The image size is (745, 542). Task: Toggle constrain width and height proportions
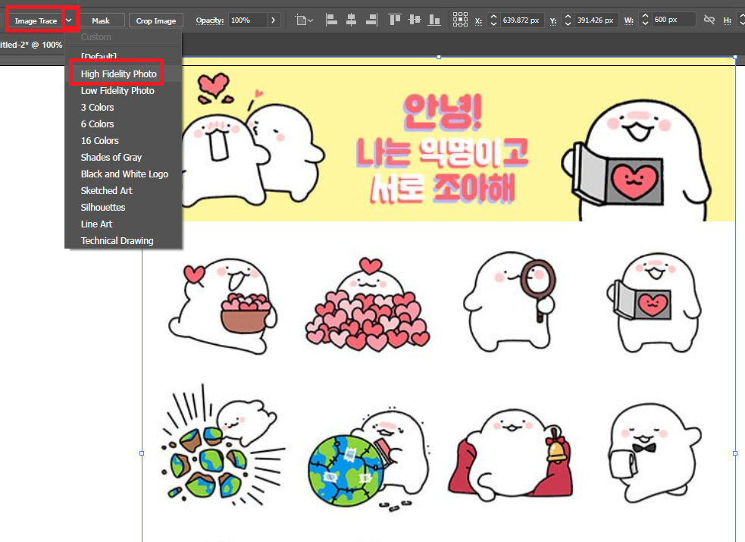pyautogui.click(x=709, y=20)
